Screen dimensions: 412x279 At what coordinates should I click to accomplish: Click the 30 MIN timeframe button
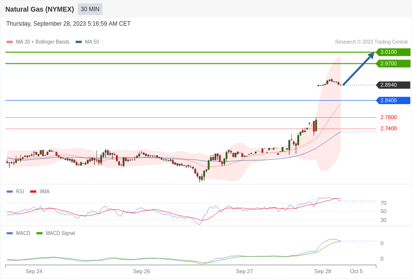point(90,9)
